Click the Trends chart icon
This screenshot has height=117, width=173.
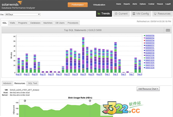point(99,13)
